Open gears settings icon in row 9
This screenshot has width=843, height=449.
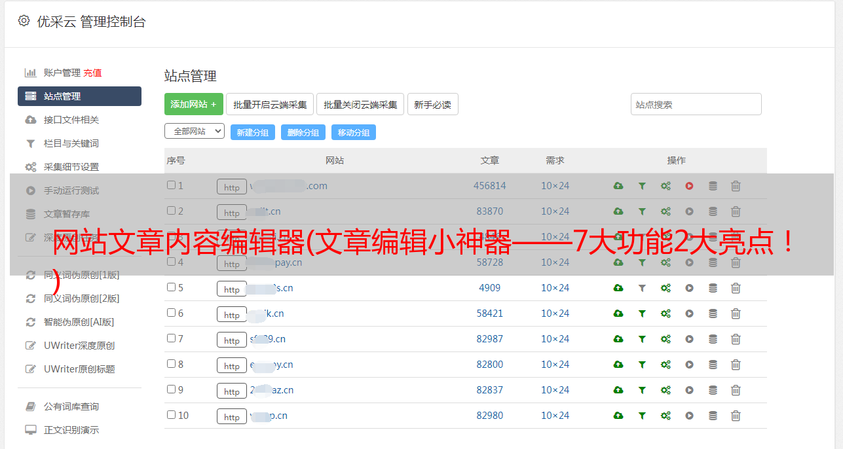click(x=665, y=390)
